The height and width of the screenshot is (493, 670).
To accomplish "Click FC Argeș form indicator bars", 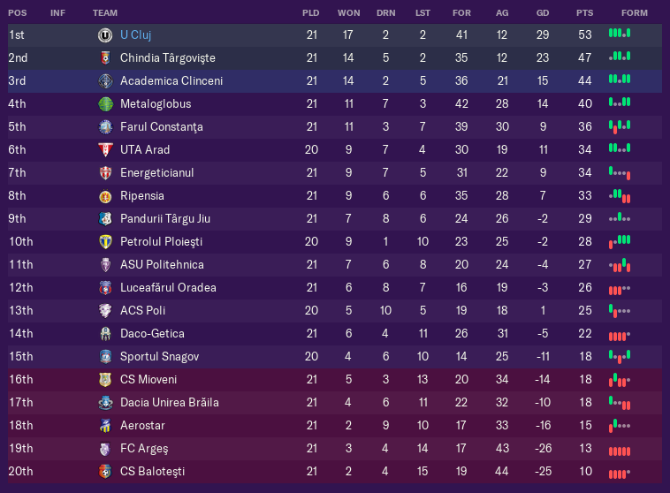I will click(620, 451).
